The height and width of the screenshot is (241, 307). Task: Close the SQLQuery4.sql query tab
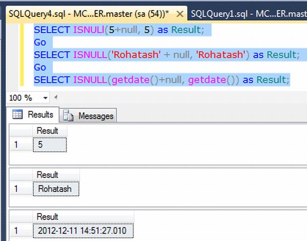coord(180,14)
